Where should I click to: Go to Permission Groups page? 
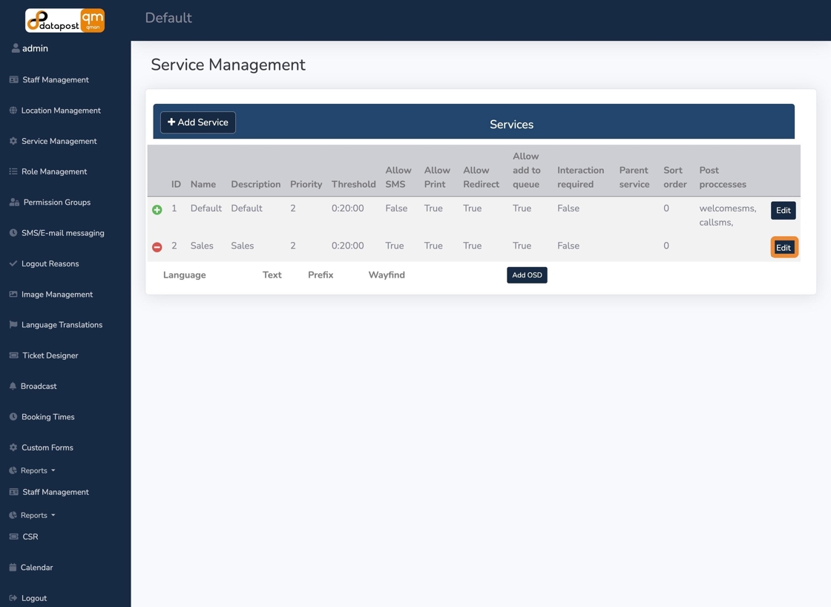(56, 202)
